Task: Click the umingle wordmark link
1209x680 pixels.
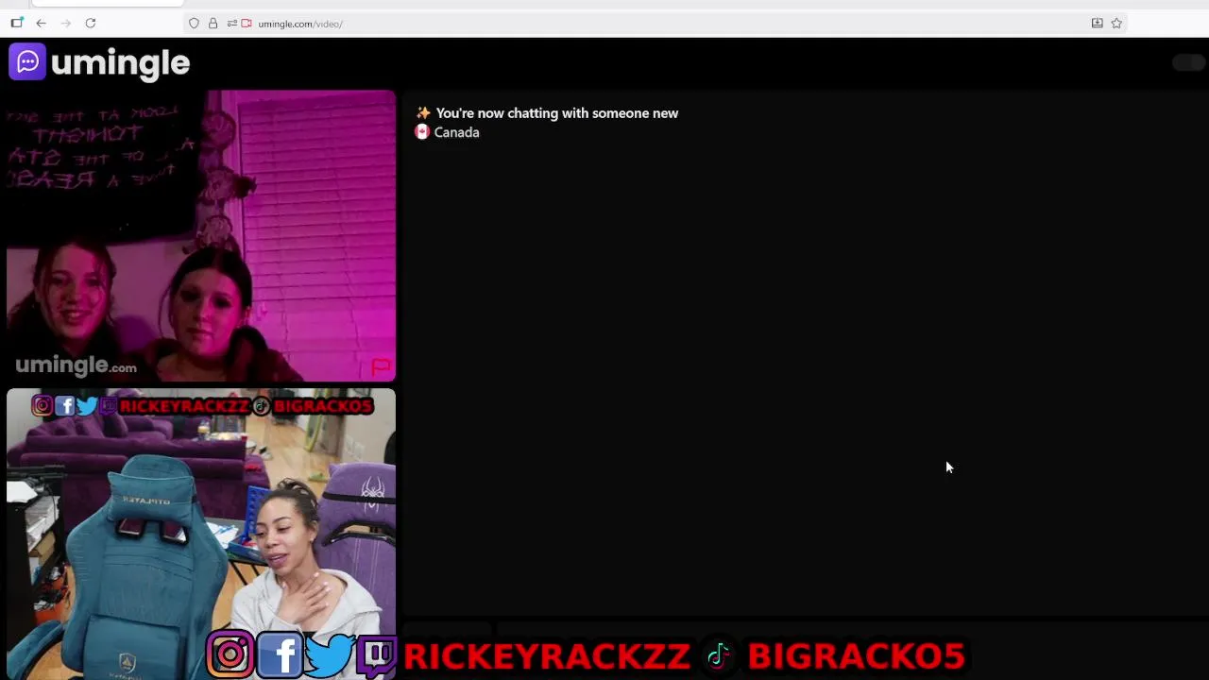Action: click(x=121, y=63)
